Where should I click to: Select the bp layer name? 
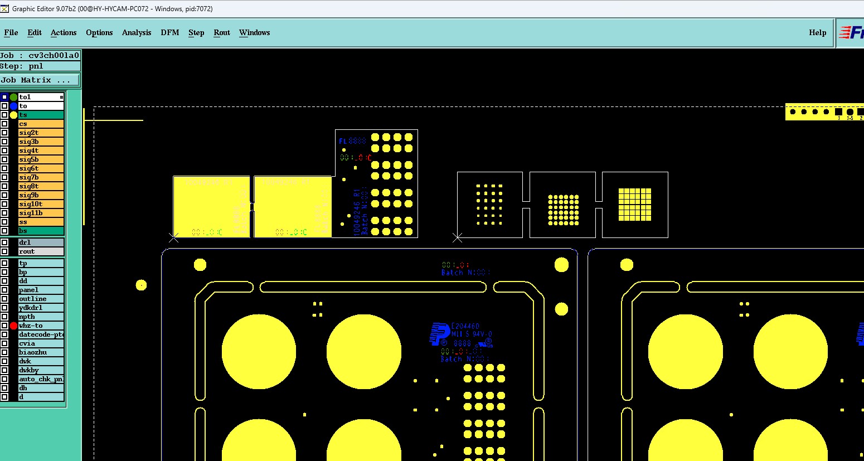click(x=41, y=272)
